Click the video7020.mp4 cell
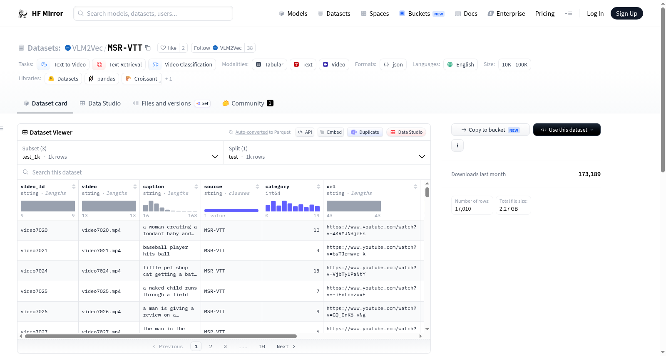The image size is (666, 356). (109, 230)
